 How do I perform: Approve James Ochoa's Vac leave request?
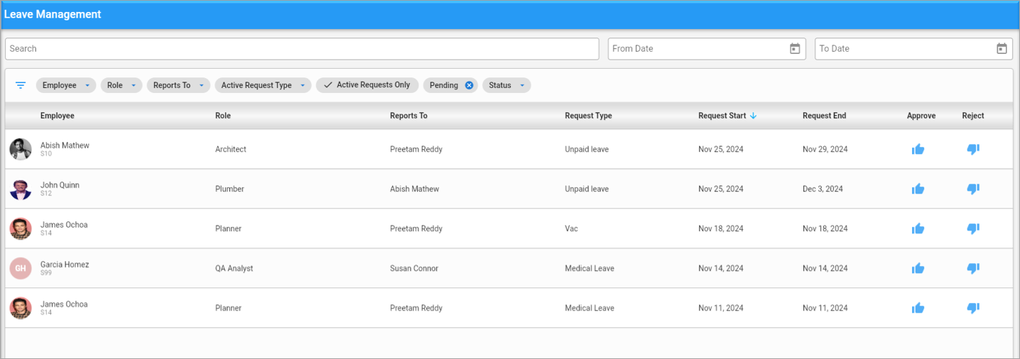click(x=918, y=228)
